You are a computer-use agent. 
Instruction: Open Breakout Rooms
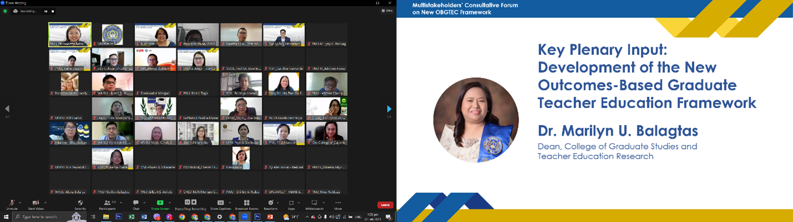pos(246,204)
